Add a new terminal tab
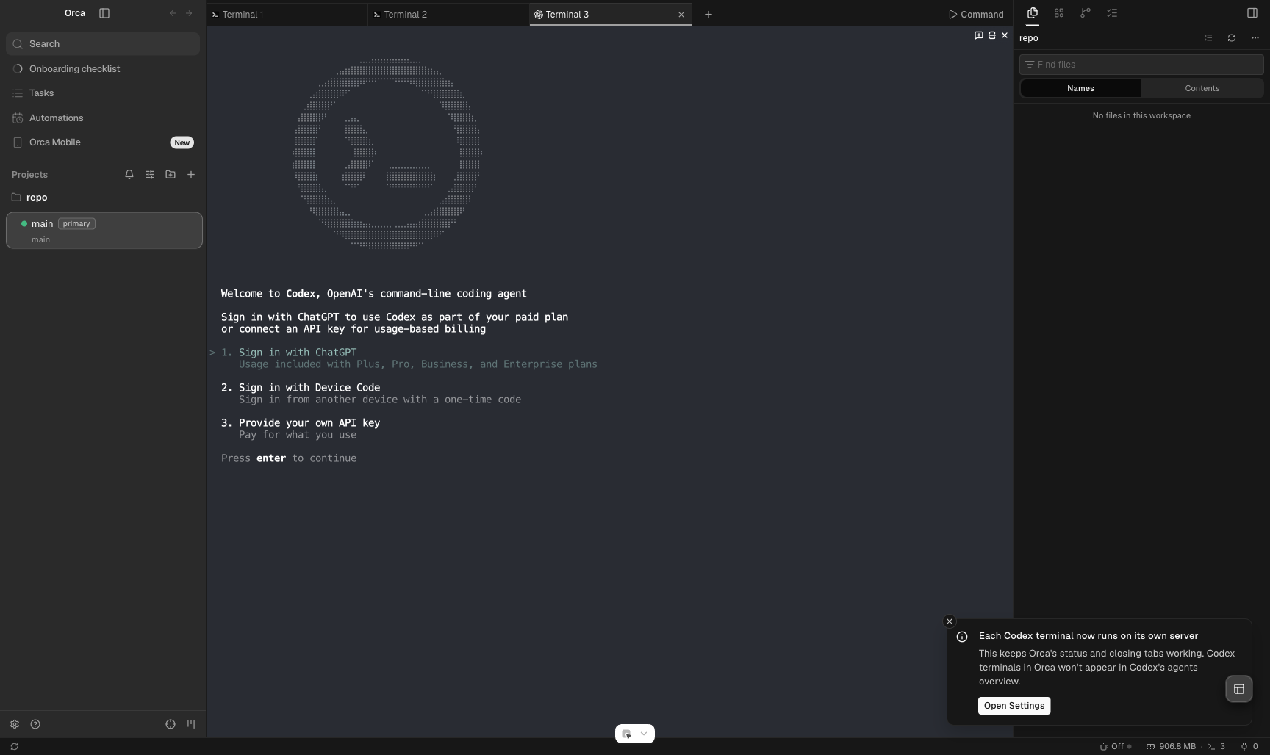This screenshot has width=1270, height=755. tap(708, 14)
